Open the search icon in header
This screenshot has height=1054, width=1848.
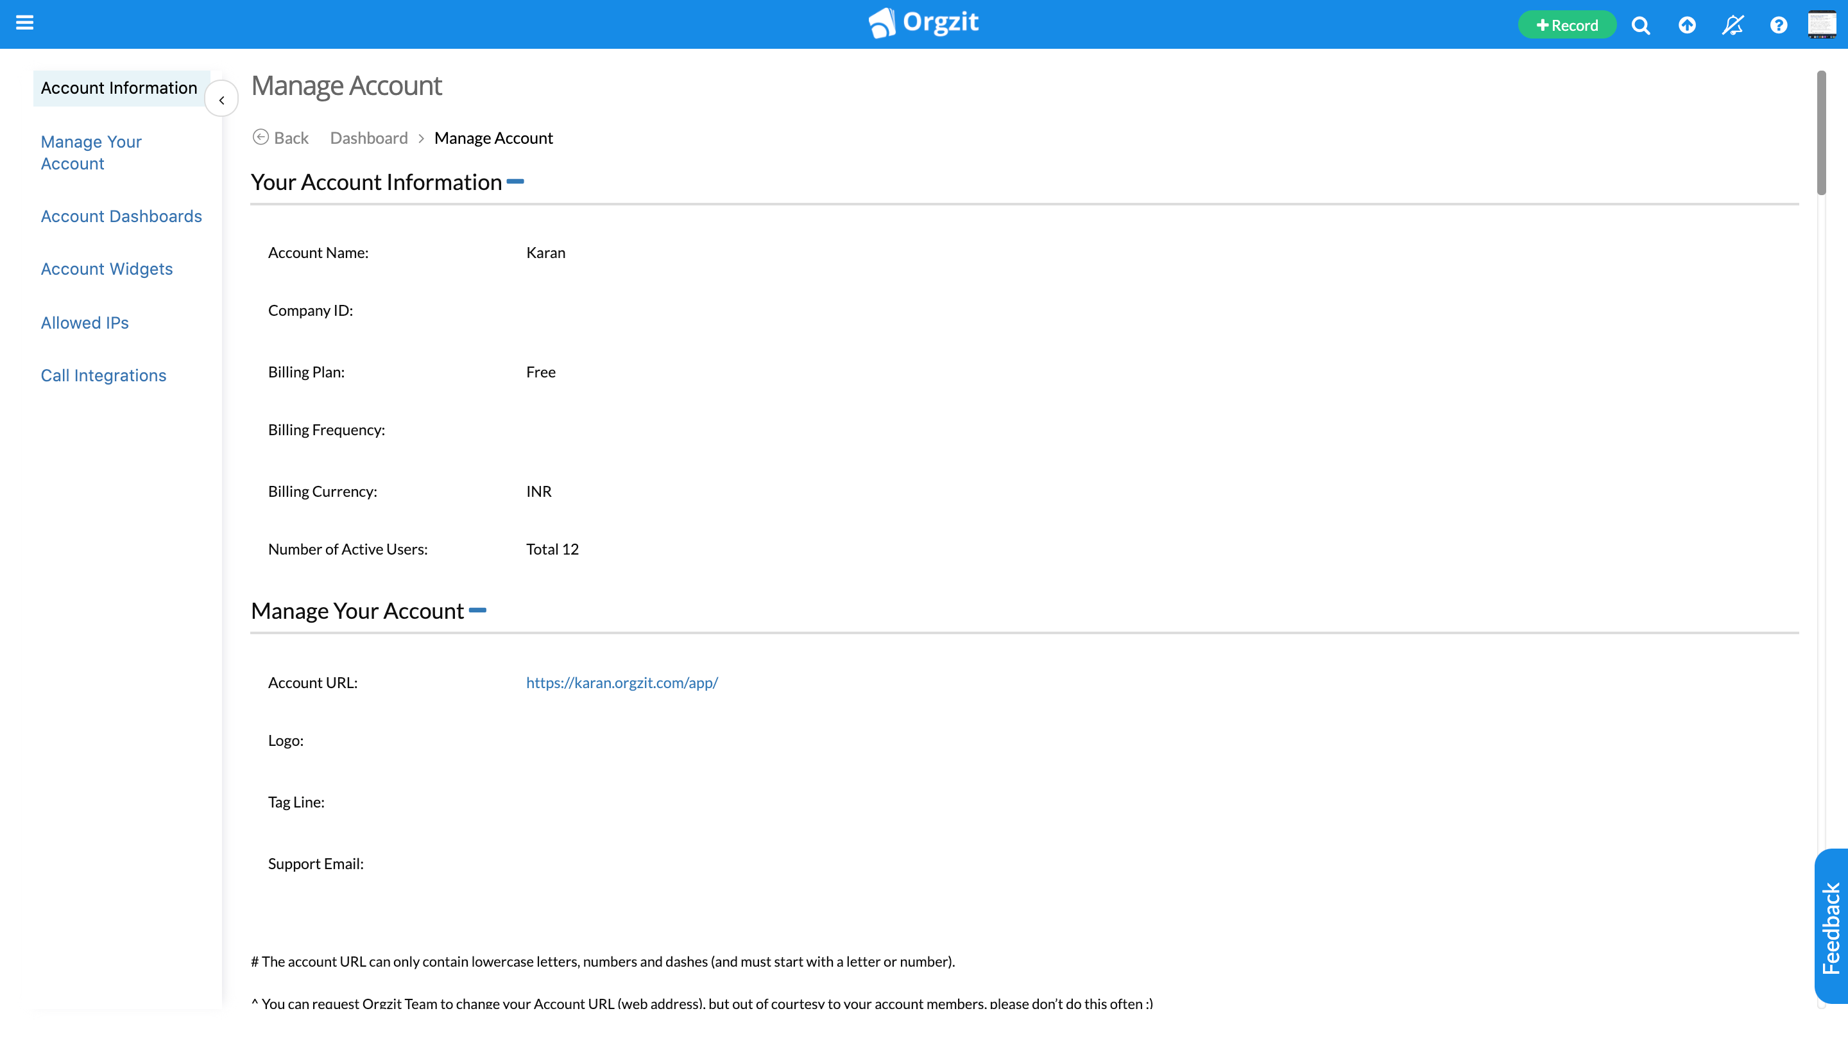click(1641, 25)
